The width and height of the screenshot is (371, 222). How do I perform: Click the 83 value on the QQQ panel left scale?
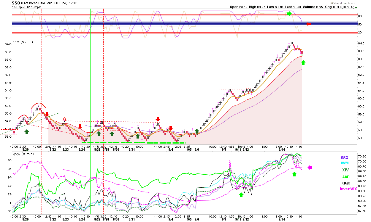(x=9, y=186)
